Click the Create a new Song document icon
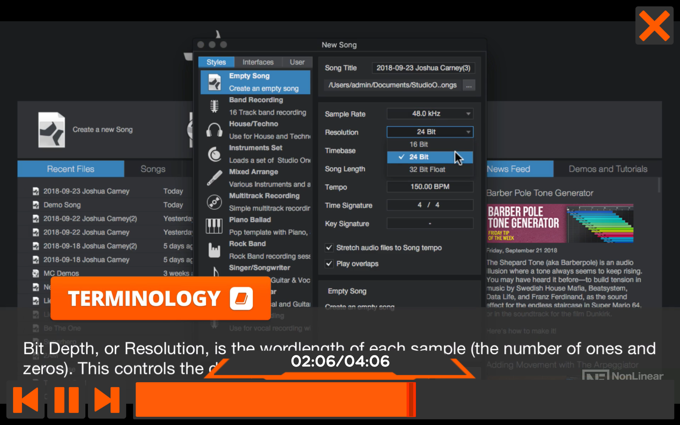Screen dimensions: 680x425 (x=52, y=130)
